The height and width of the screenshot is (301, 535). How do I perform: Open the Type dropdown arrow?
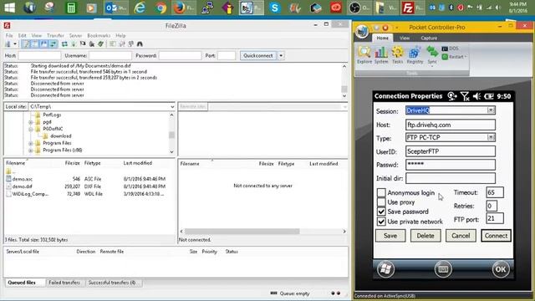491,137
